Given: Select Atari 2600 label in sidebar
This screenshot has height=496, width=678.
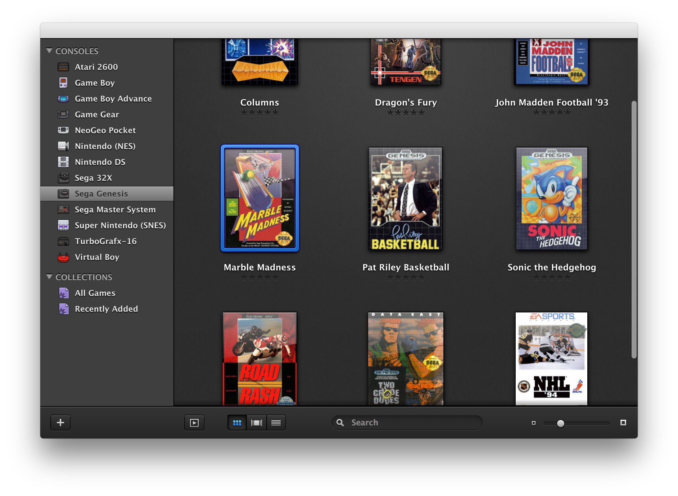Looking at the screenshot, I should [96, 67].
